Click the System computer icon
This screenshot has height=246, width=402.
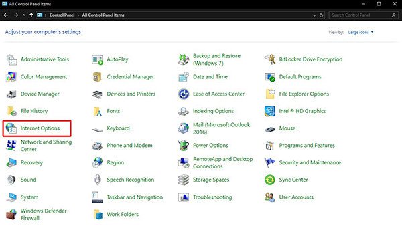11,197
